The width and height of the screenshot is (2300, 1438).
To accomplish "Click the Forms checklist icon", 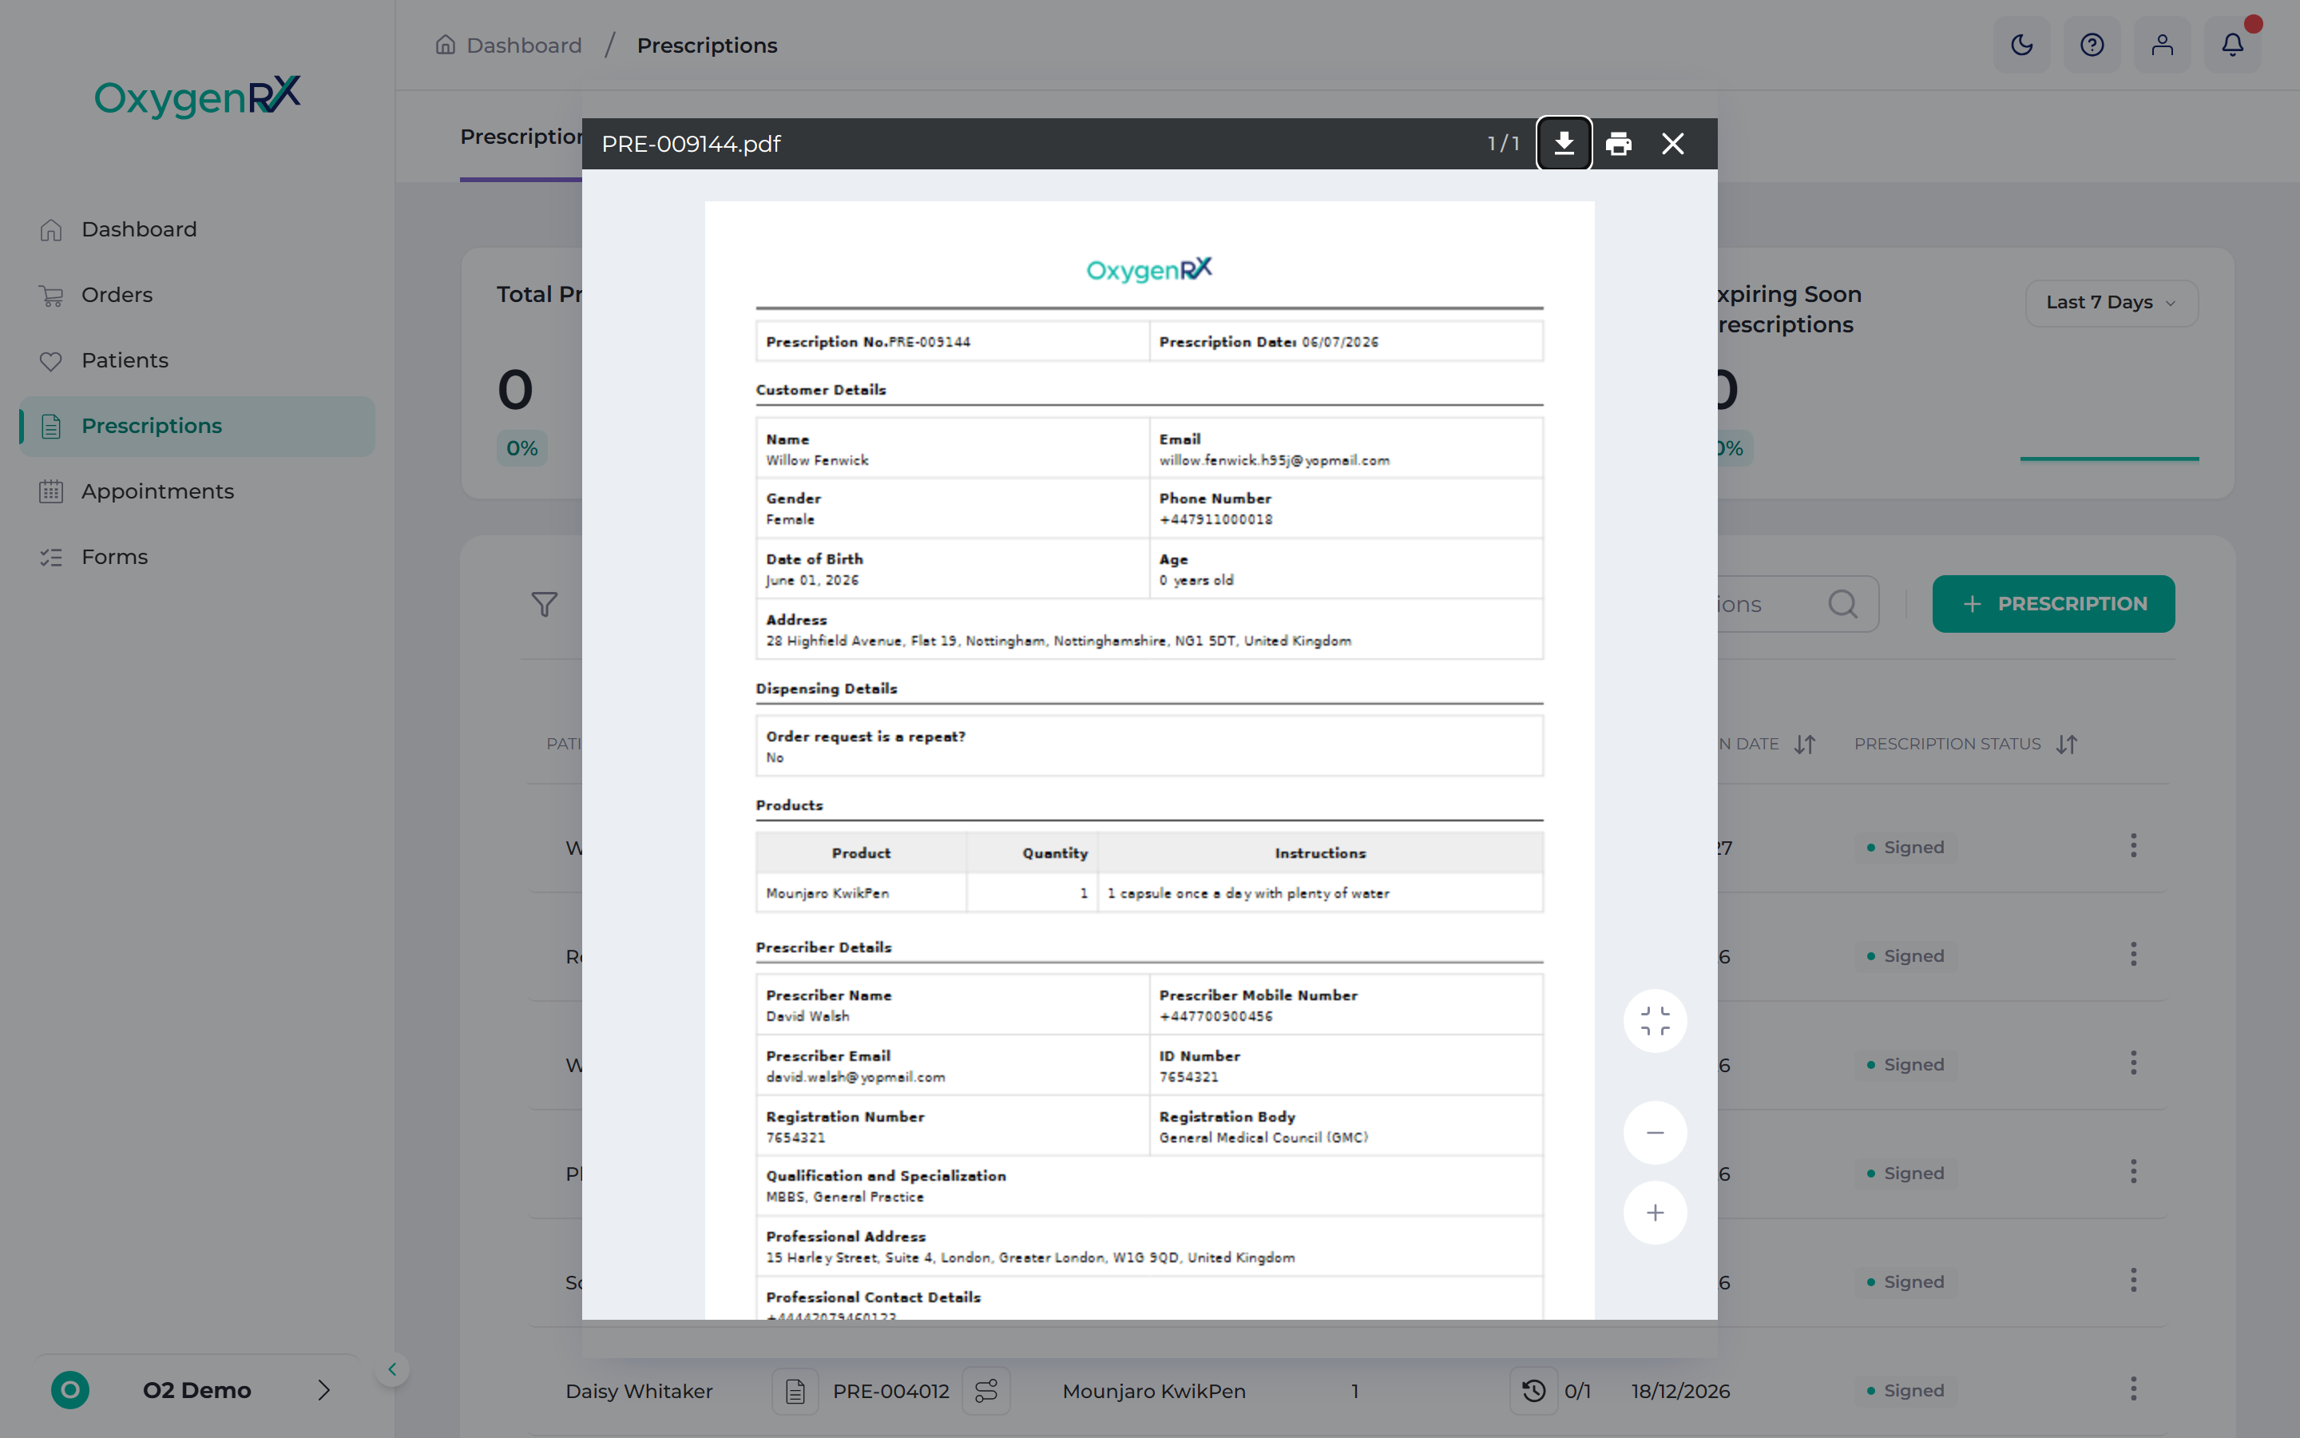I will coord(51,558).
